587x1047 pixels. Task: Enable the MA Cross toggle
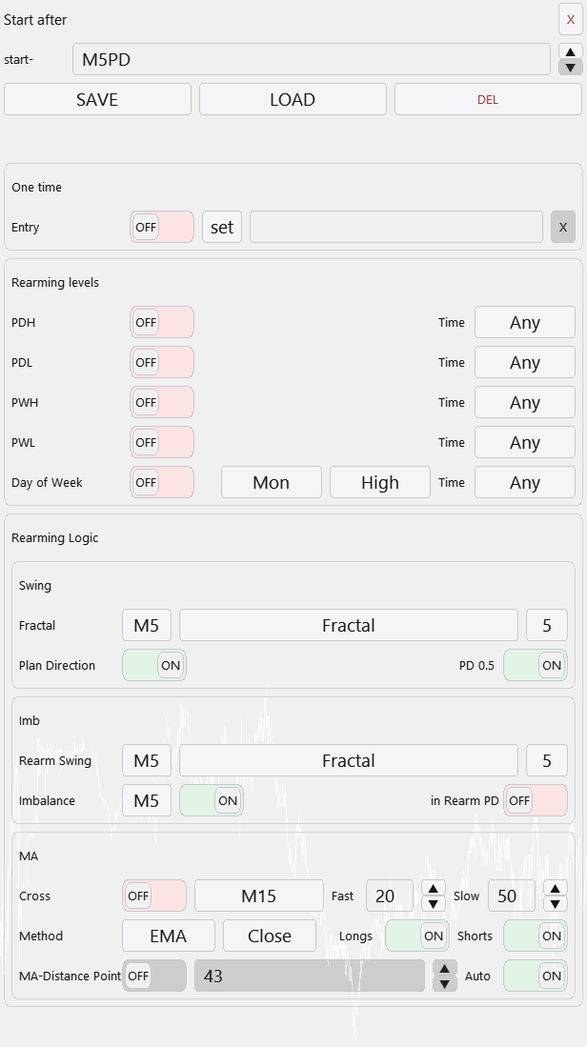153,896
